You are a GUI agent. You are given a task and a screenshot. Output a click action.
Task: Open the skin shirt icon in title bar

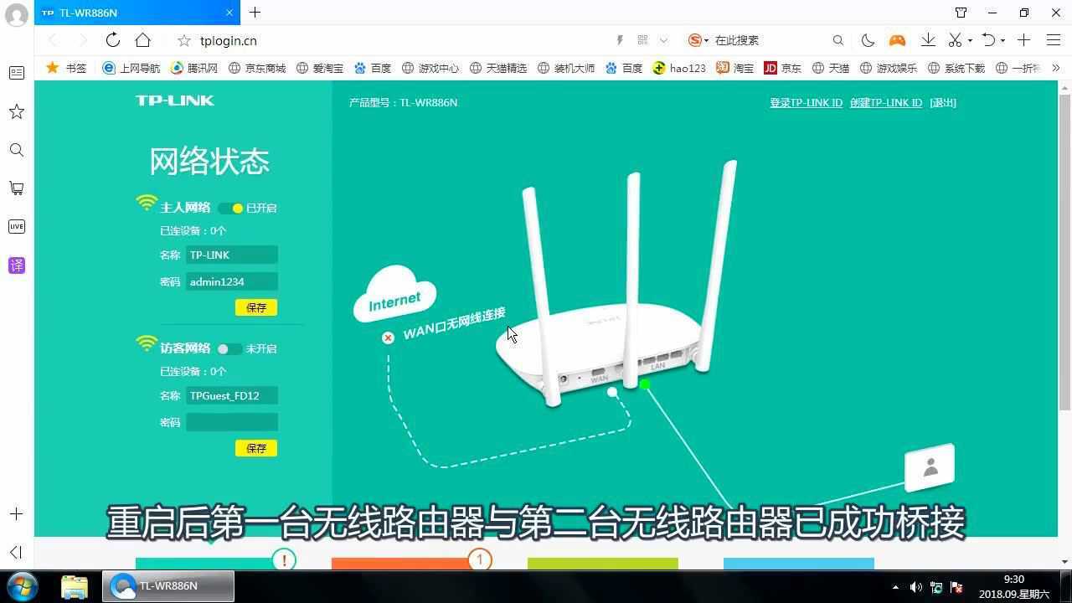point(961,13)
